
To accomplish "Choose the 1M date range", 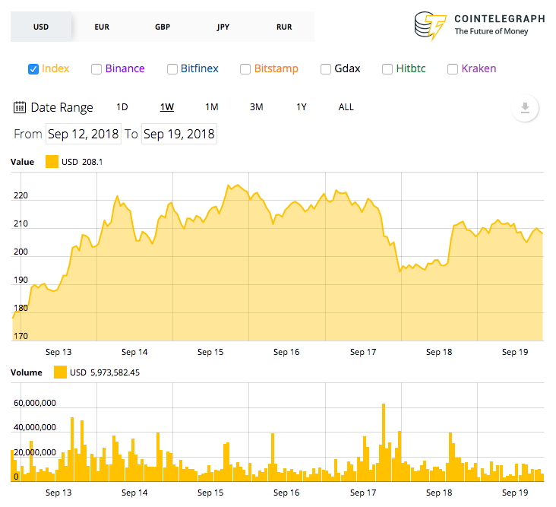I will click(212, 106).
